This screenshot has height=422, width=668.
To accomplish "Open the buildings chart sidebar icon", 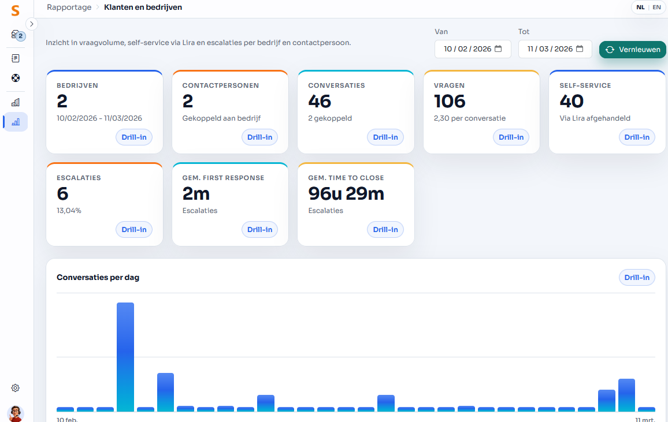I will (x=16, y=102).
